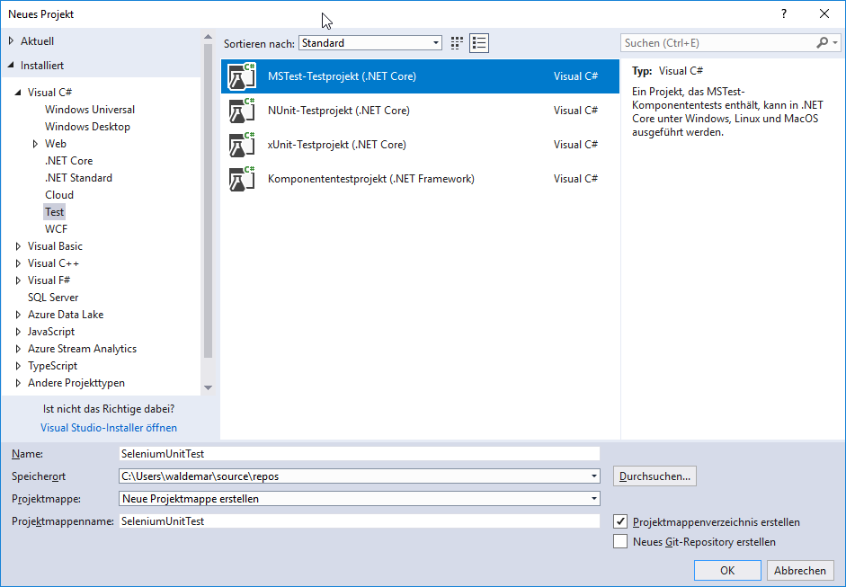The image size is (846, 587).
Task: Expand the TypeScript node
Action: click(x=18, y=366)
